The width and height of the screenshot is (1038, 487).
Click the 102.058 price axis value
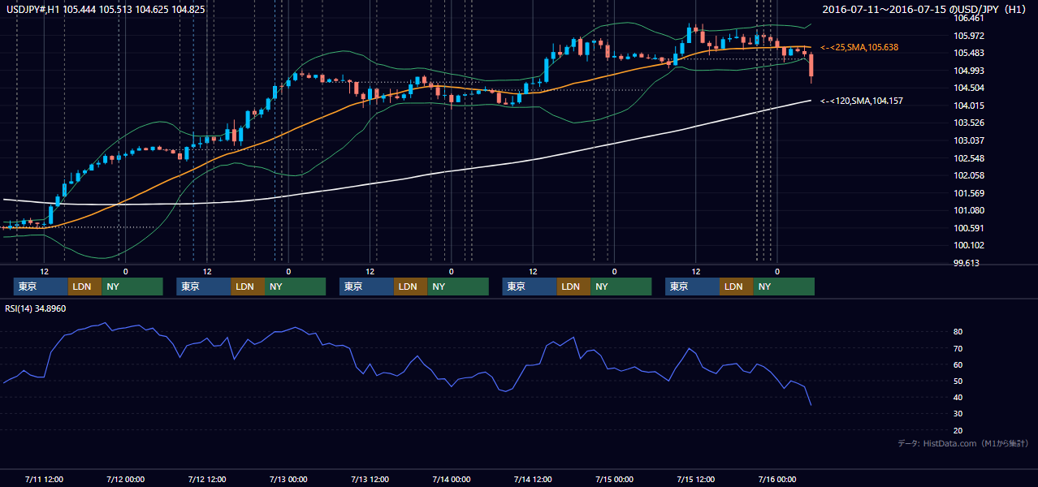[x=968, y=175]
